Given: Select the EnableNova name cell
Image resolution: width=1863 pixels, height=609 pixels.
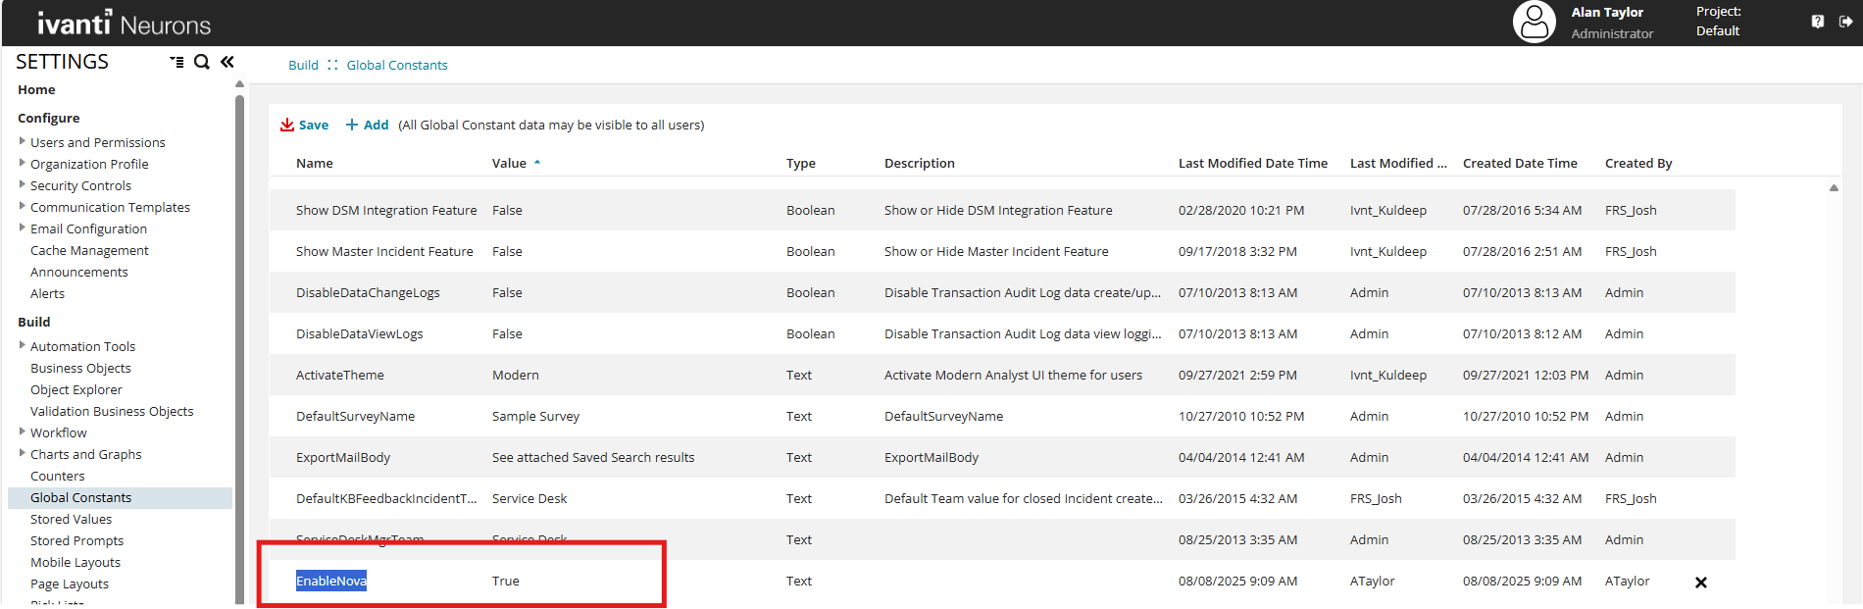Looking at the screenshot, I should coord(331,582).
